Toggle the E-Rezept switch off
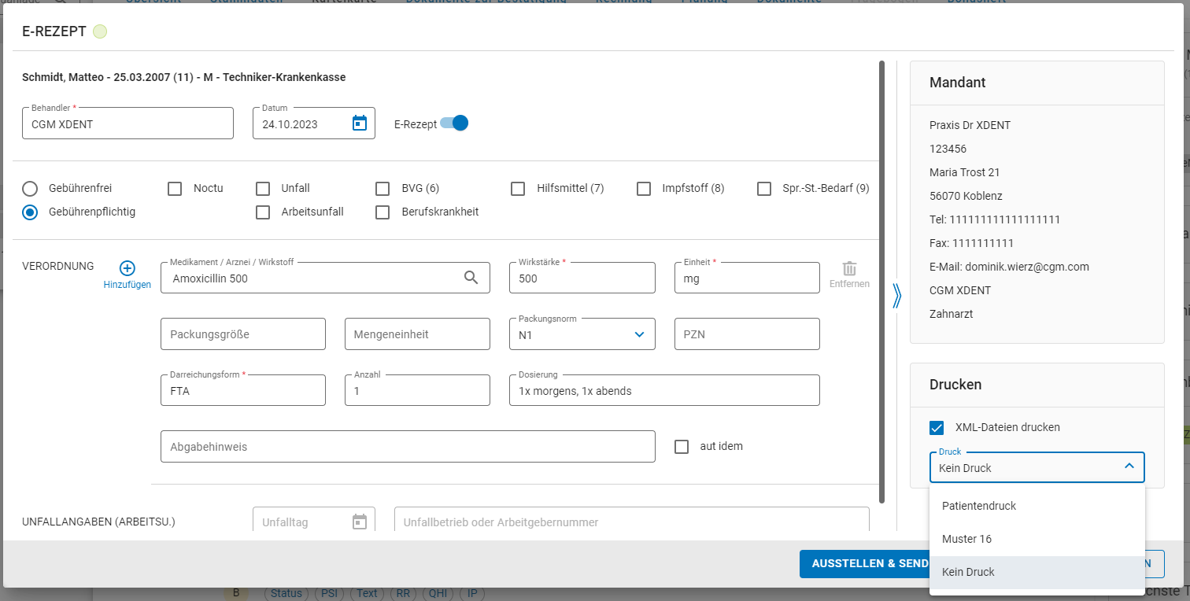The height and width of the screenshot is (601, 1190). (x=454, y=123)
